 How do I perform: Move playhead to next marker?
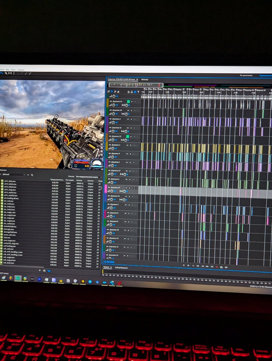(x=212, y=267)
